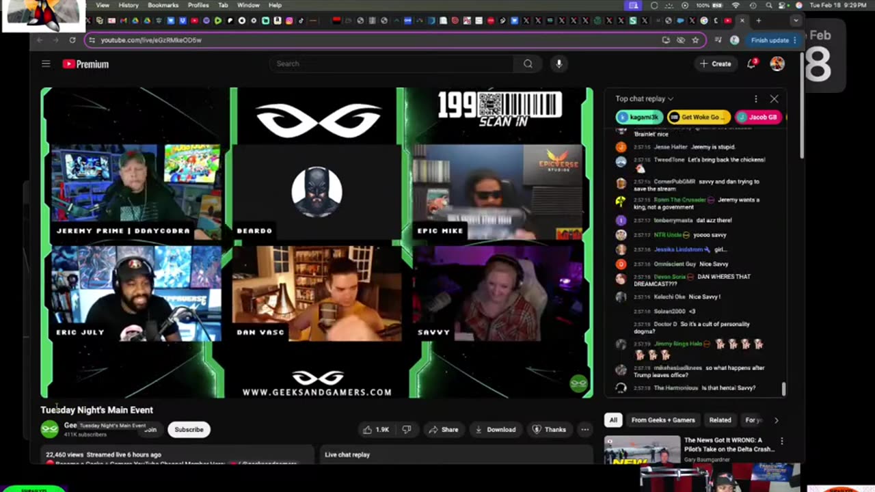Open Jacob GB super chat chip
The image size is (875, 492).
tap(759, 117)
